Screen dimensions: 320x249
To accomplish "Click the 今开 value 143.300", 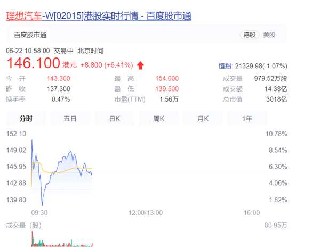I will click(x=59, y=78).
